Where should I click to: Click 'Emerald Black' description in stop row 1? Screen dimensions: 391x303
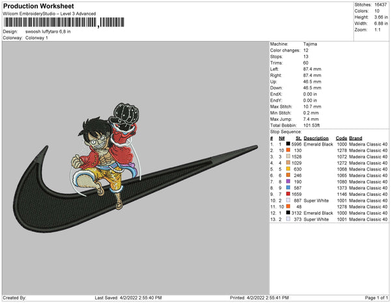coord(319,144)
